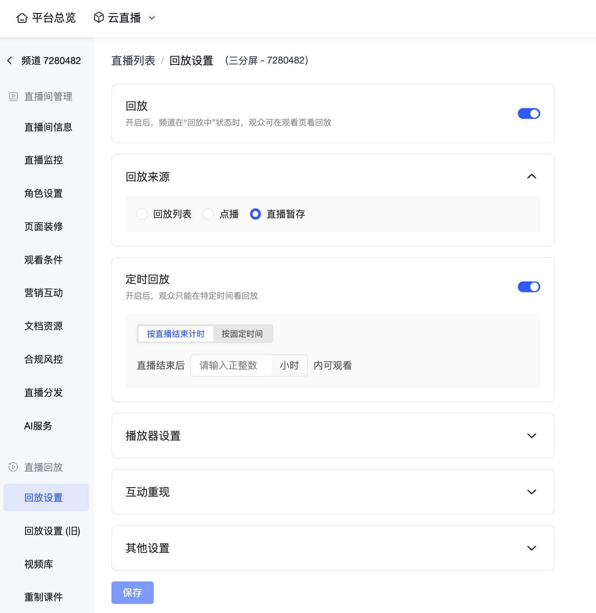Click the 保存 button
The height and width of the screenshot is (613, 596).
coord(133,593)
